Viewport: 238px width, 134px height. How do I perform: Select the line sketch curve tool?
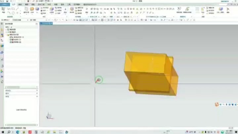coord(17,9)
